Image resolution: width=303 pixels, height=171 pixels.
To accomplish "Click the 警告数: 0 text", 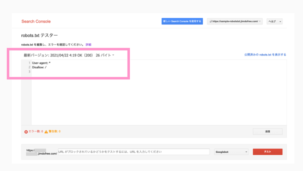I will point(55,132).
